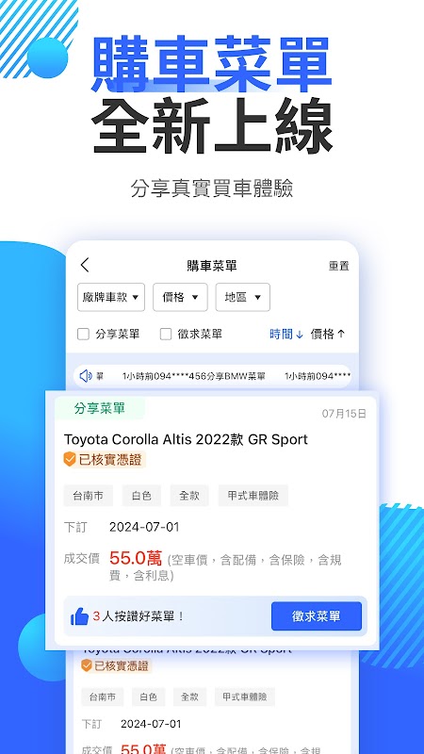Click the blue 徵求菜單 button
This screenshot has height=754, width=424.
click(317, 616)
